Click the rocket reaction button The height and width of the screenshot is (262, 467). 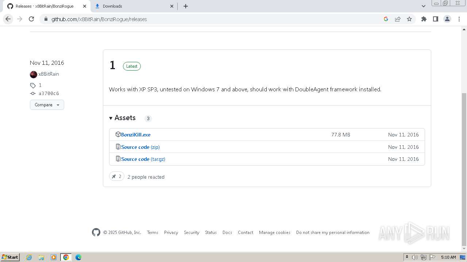coord(117,176)
